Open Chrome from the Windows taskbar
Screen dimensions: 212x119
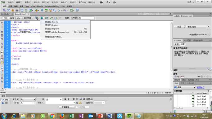coord(52,116)
